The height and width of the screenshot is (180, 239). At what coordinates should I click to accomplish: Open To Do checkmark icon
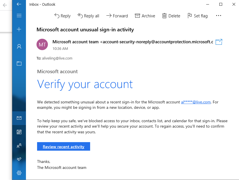click(x=19, y=159)
